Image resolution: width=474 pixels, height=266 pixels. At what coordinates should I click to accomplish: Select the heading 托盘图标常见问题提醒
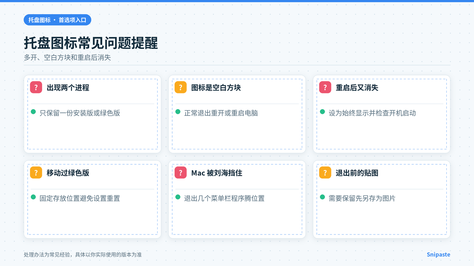point(91,43)
